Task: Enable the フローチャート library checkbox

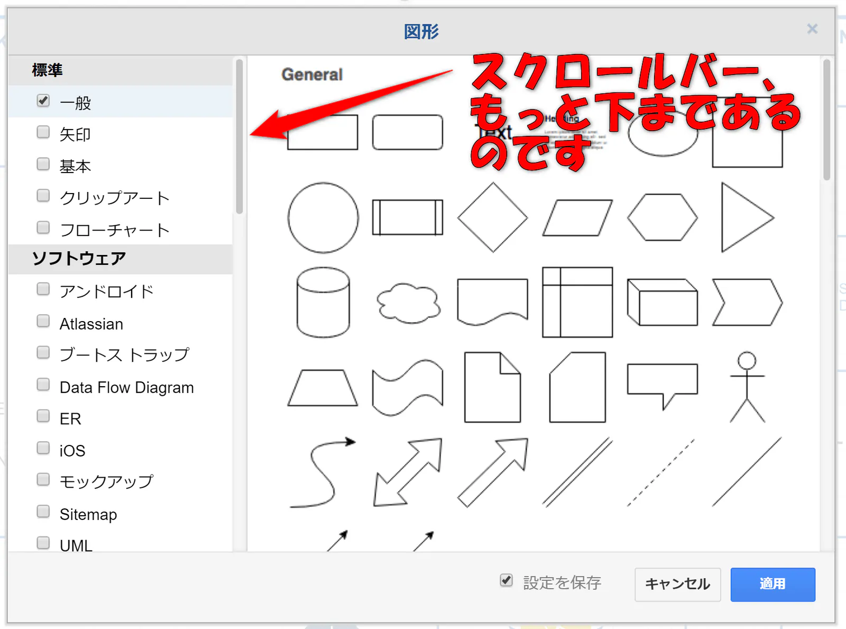Action: [43, 228]
